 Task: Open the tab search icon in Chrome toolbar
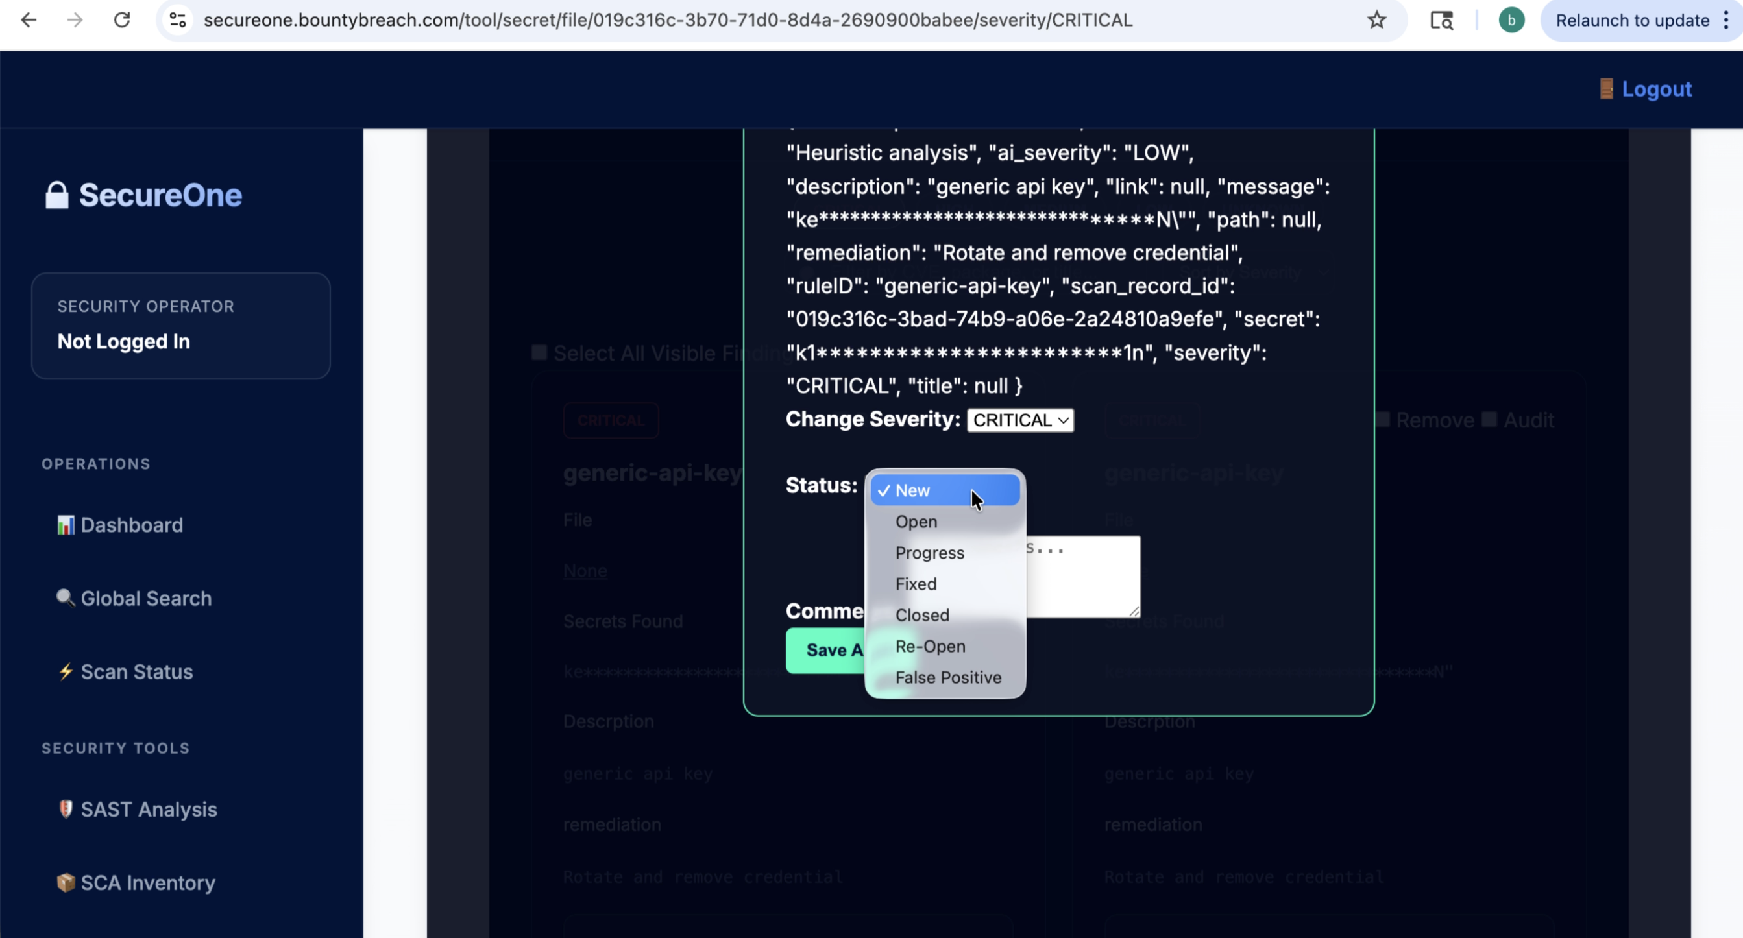1441,20
